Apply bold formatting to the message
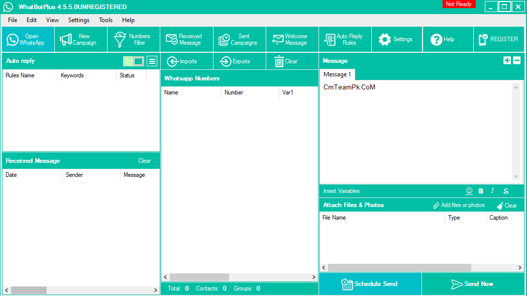This screenshot has width=527, height=296. (x=481, y=191)
